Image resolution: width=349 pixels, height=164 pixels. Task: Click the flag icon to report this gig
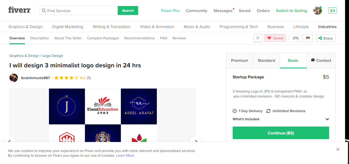(307, 38)
